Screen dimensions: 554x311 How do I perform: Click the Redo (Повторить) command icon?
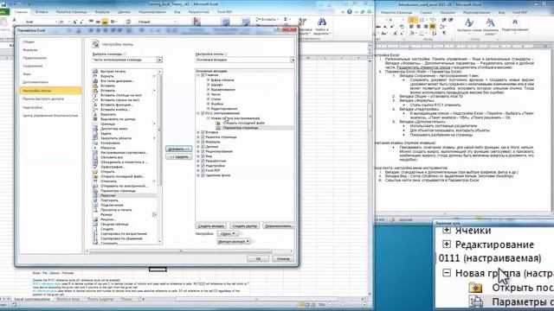click(x=95, y=200)
